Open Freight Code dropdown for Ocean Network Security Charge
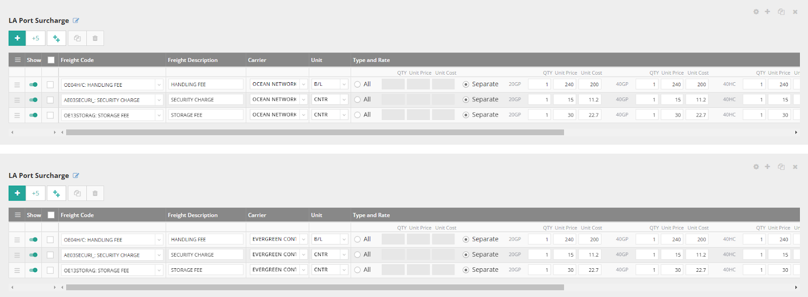The width and height of the screenshot is (808, 297). coord(159,100)
